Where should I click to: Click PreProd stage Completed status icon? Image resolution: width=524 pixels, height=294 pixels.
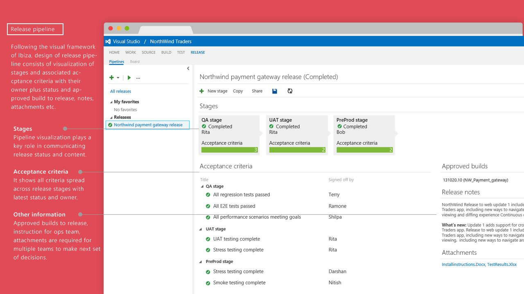click(339, 127)
